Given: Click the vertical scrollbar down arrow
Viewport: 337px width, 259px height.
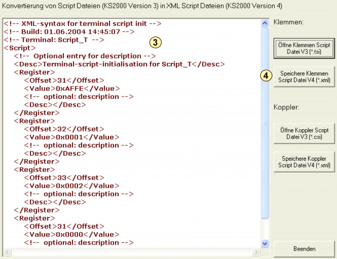Looking at the screenshot, I should point(265,243).
